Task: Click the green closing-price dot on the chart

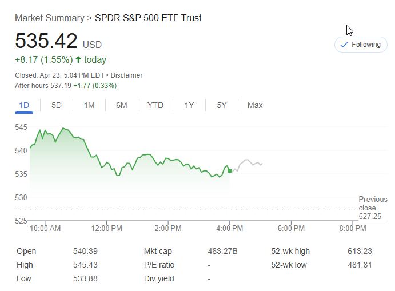Action: coord(230,170)
